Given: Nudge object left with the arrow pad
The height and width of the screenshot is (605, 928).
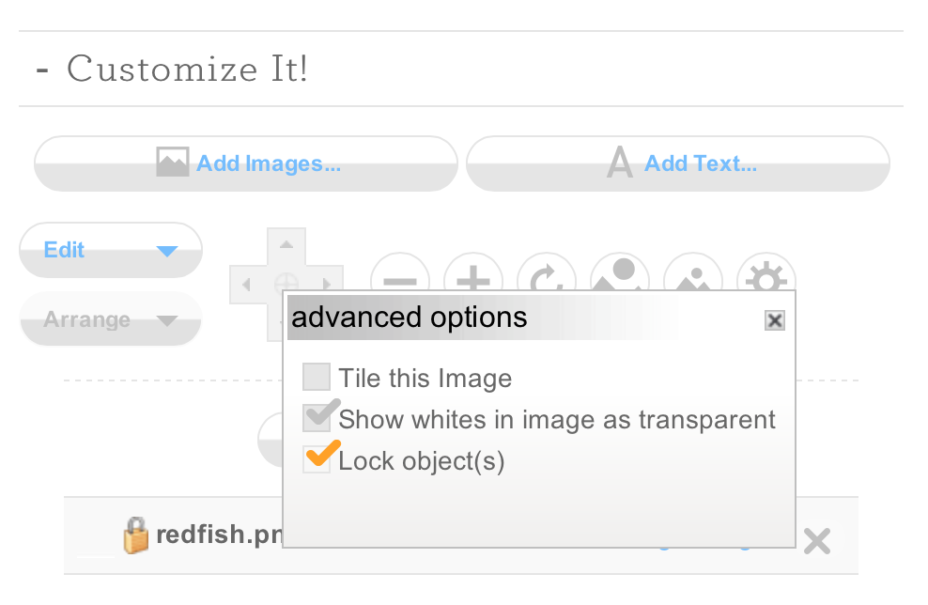Looking at the screenshot, I should coord(247,285).
